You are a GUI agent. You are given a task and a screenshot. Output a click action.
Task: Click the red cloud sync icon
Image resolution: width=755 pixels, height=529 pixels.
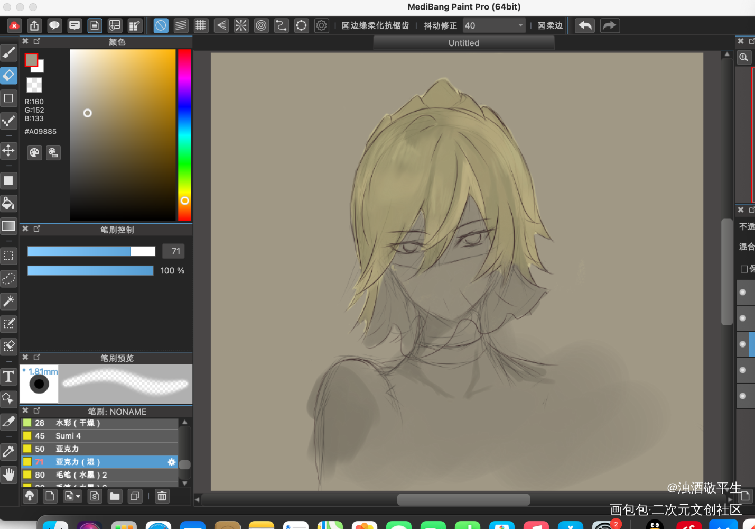pos(14,25)
